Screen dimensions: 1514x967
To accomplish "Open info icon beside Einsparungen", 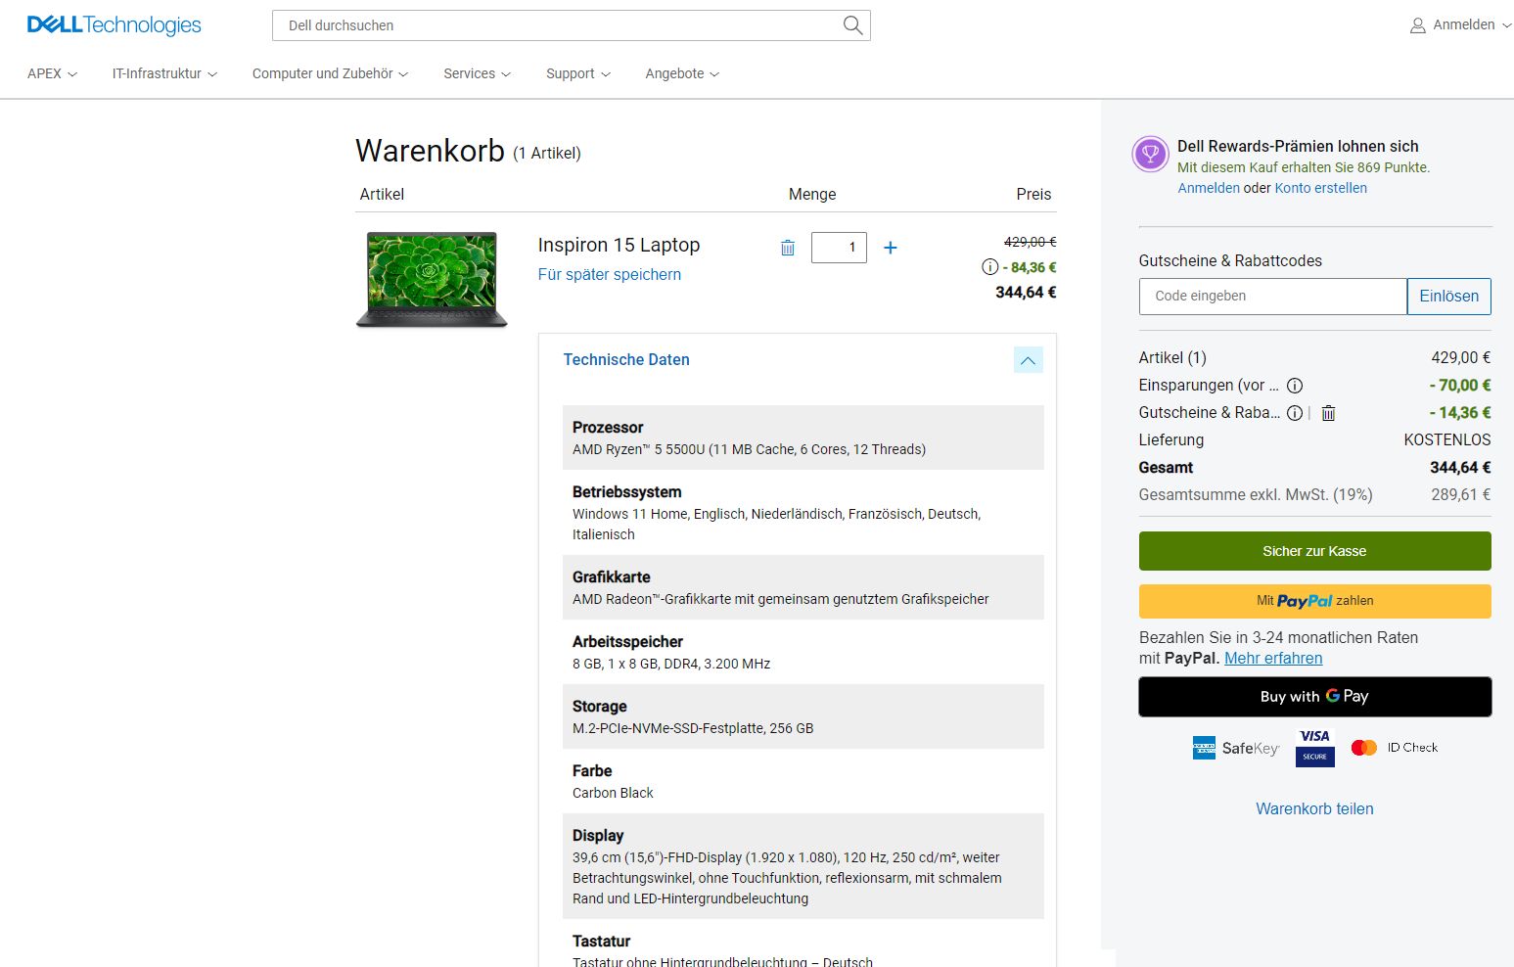I will click(x=1295, y=386).
